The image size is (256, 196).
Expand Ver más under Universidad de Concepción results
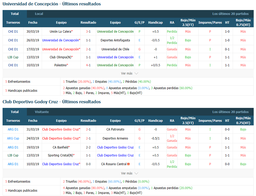(129, 73)
